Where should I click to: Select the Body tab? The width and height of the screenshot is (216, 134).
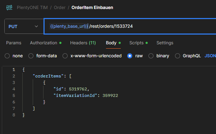point(113,43)
